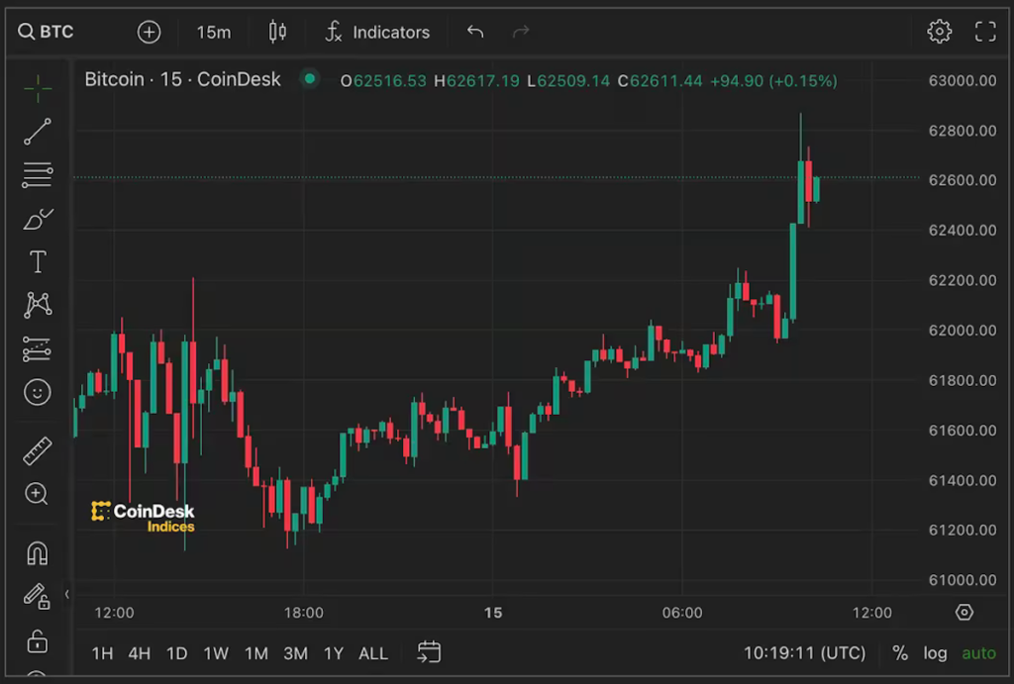Undo the last chart action
The height and width of the screenshot is (684, 1014).
click(x=475, y=31)
